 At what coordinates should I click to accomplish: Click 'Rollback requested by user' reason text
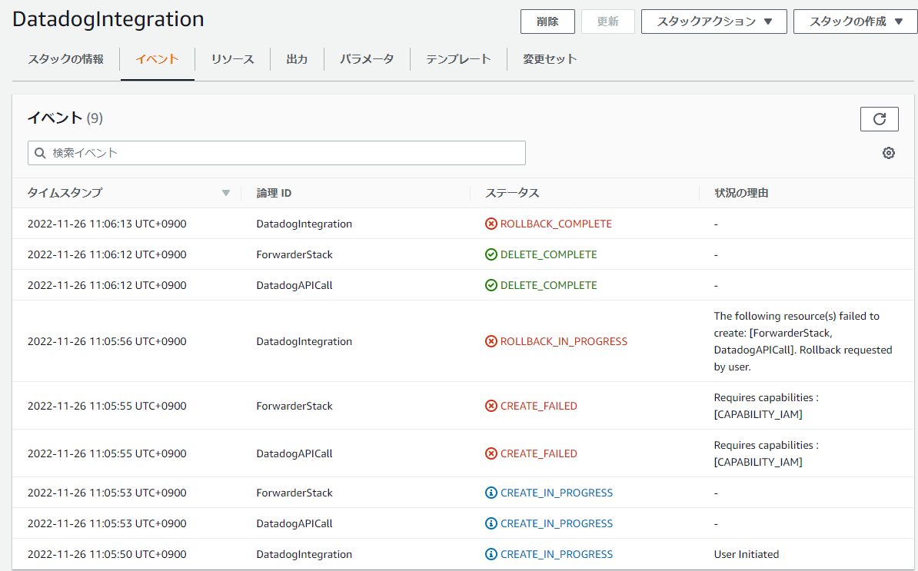[x=803, y=358]
